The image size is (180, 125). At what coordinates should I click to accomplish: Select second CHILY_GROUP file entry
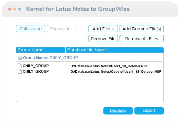point(36,71)
